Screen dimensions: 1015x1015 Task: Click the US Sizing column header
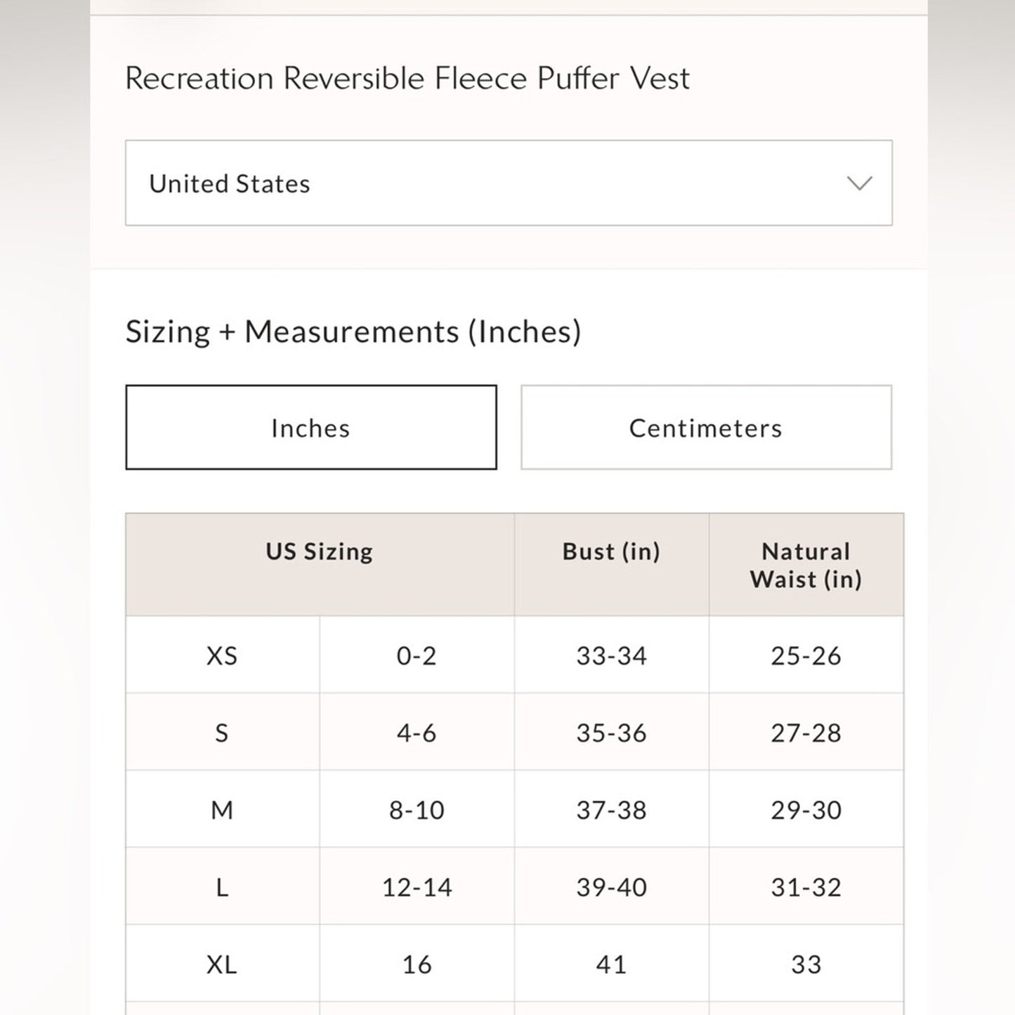click(320, 552)
